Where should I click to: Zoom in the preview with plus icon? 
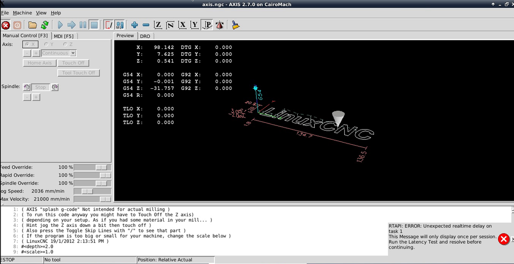tap(135, 25)
